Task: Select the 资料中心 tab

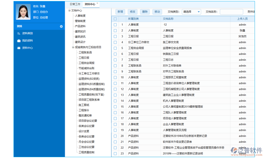Action: pos(90,4)
